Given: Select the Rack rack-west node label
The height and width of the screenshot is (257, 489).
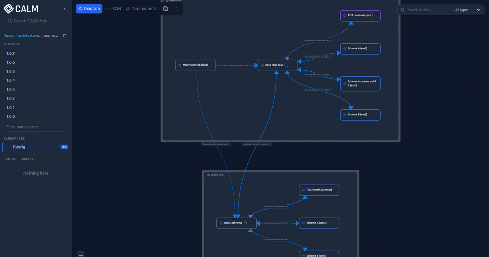Looking at the screenshot, I should click(233, 223).
